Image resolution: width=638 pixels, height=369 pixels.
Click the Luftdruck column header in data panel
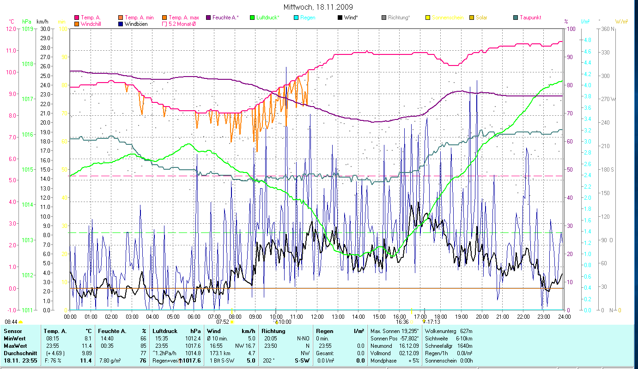click(x=164, y=331)
